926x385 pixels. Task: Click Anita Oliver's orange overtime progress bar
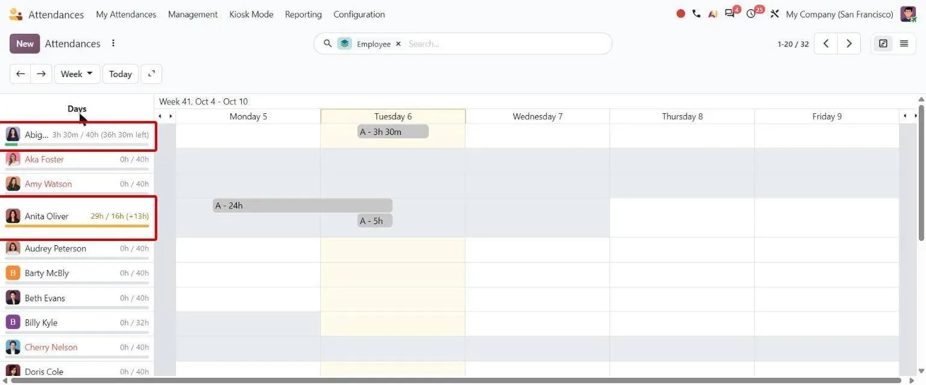[77, 226]
